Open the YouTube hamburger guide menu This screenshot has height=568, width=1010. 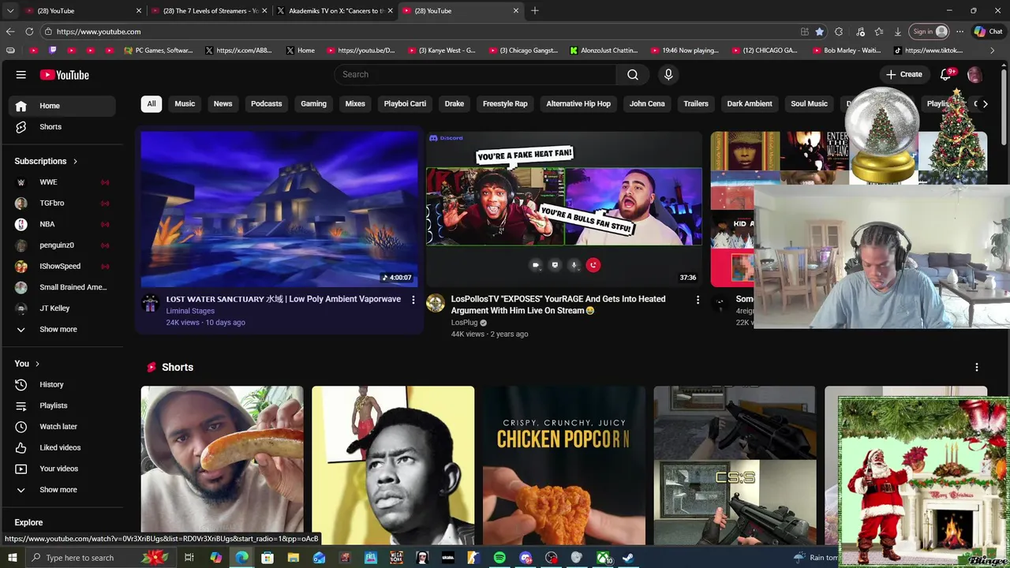click(x=21, y=75)
